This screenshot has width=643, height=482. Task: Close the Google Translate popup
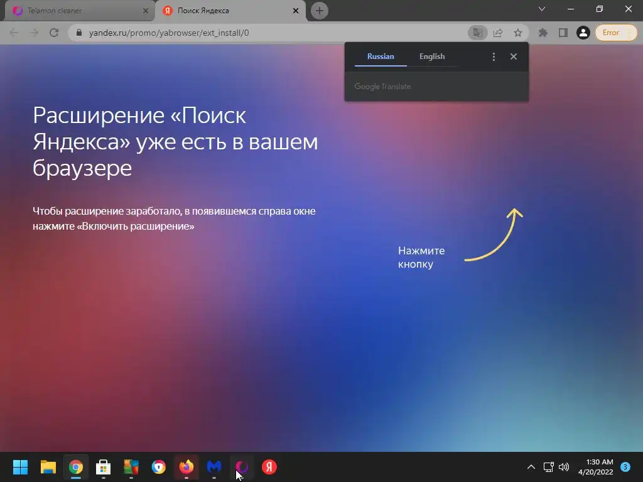(514, 56)
